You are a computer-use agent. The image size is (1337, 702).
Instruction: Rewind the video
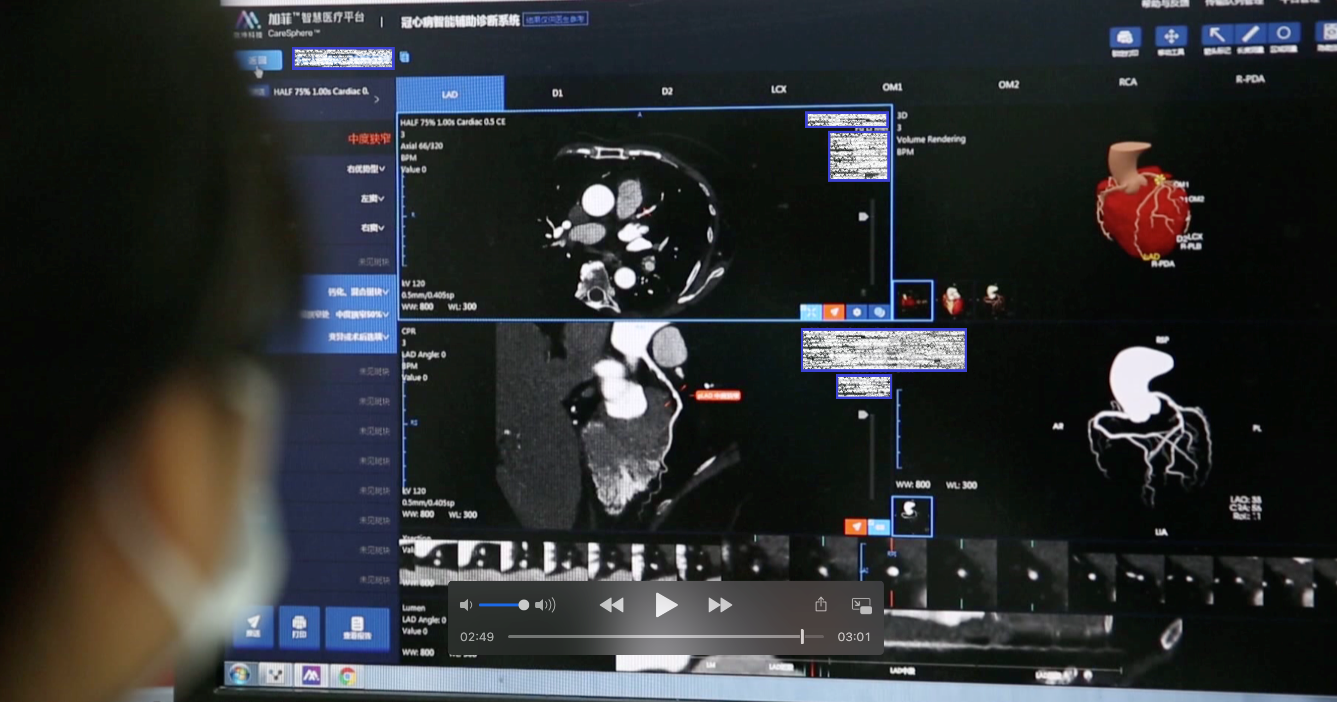[x=612, y=605]
